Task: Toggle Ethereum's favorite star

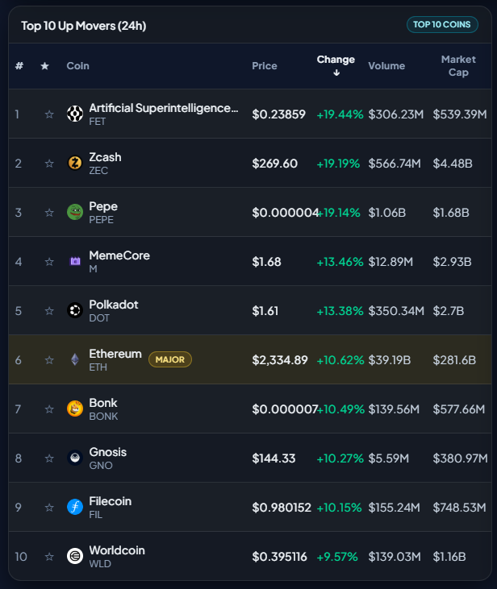Action: (49, 360)
